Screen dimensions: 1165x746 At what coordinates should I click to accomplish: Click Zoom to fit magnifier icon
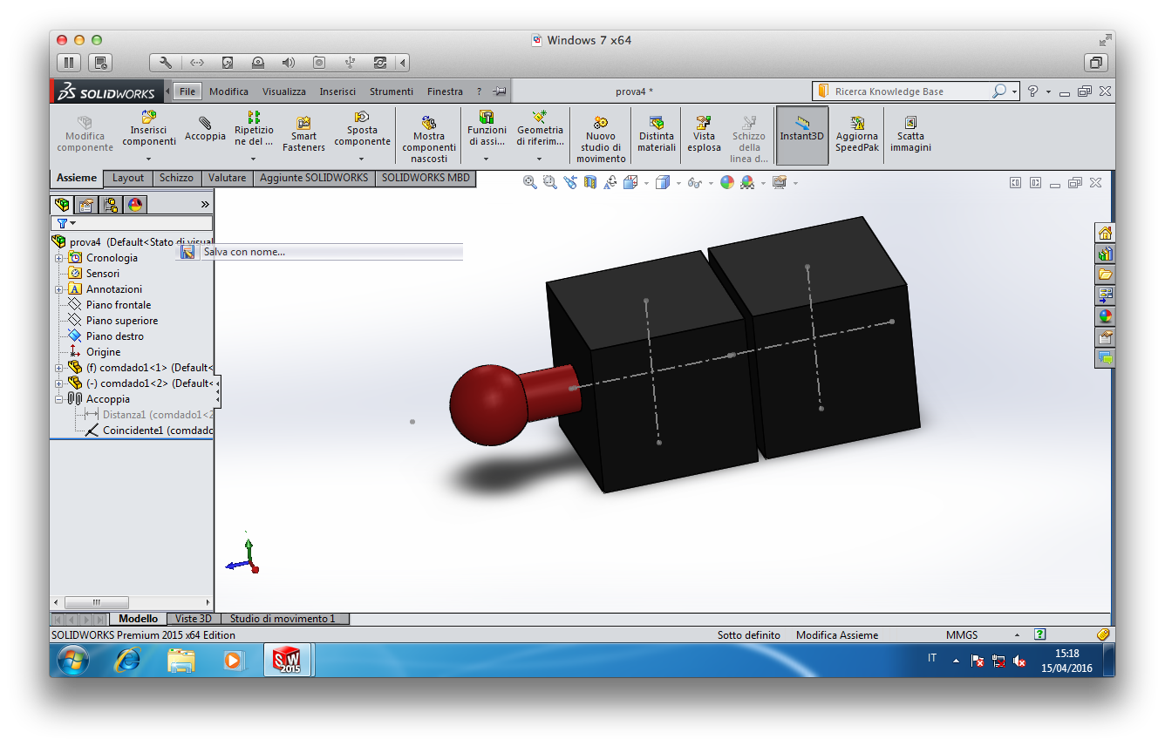(529, 182)
